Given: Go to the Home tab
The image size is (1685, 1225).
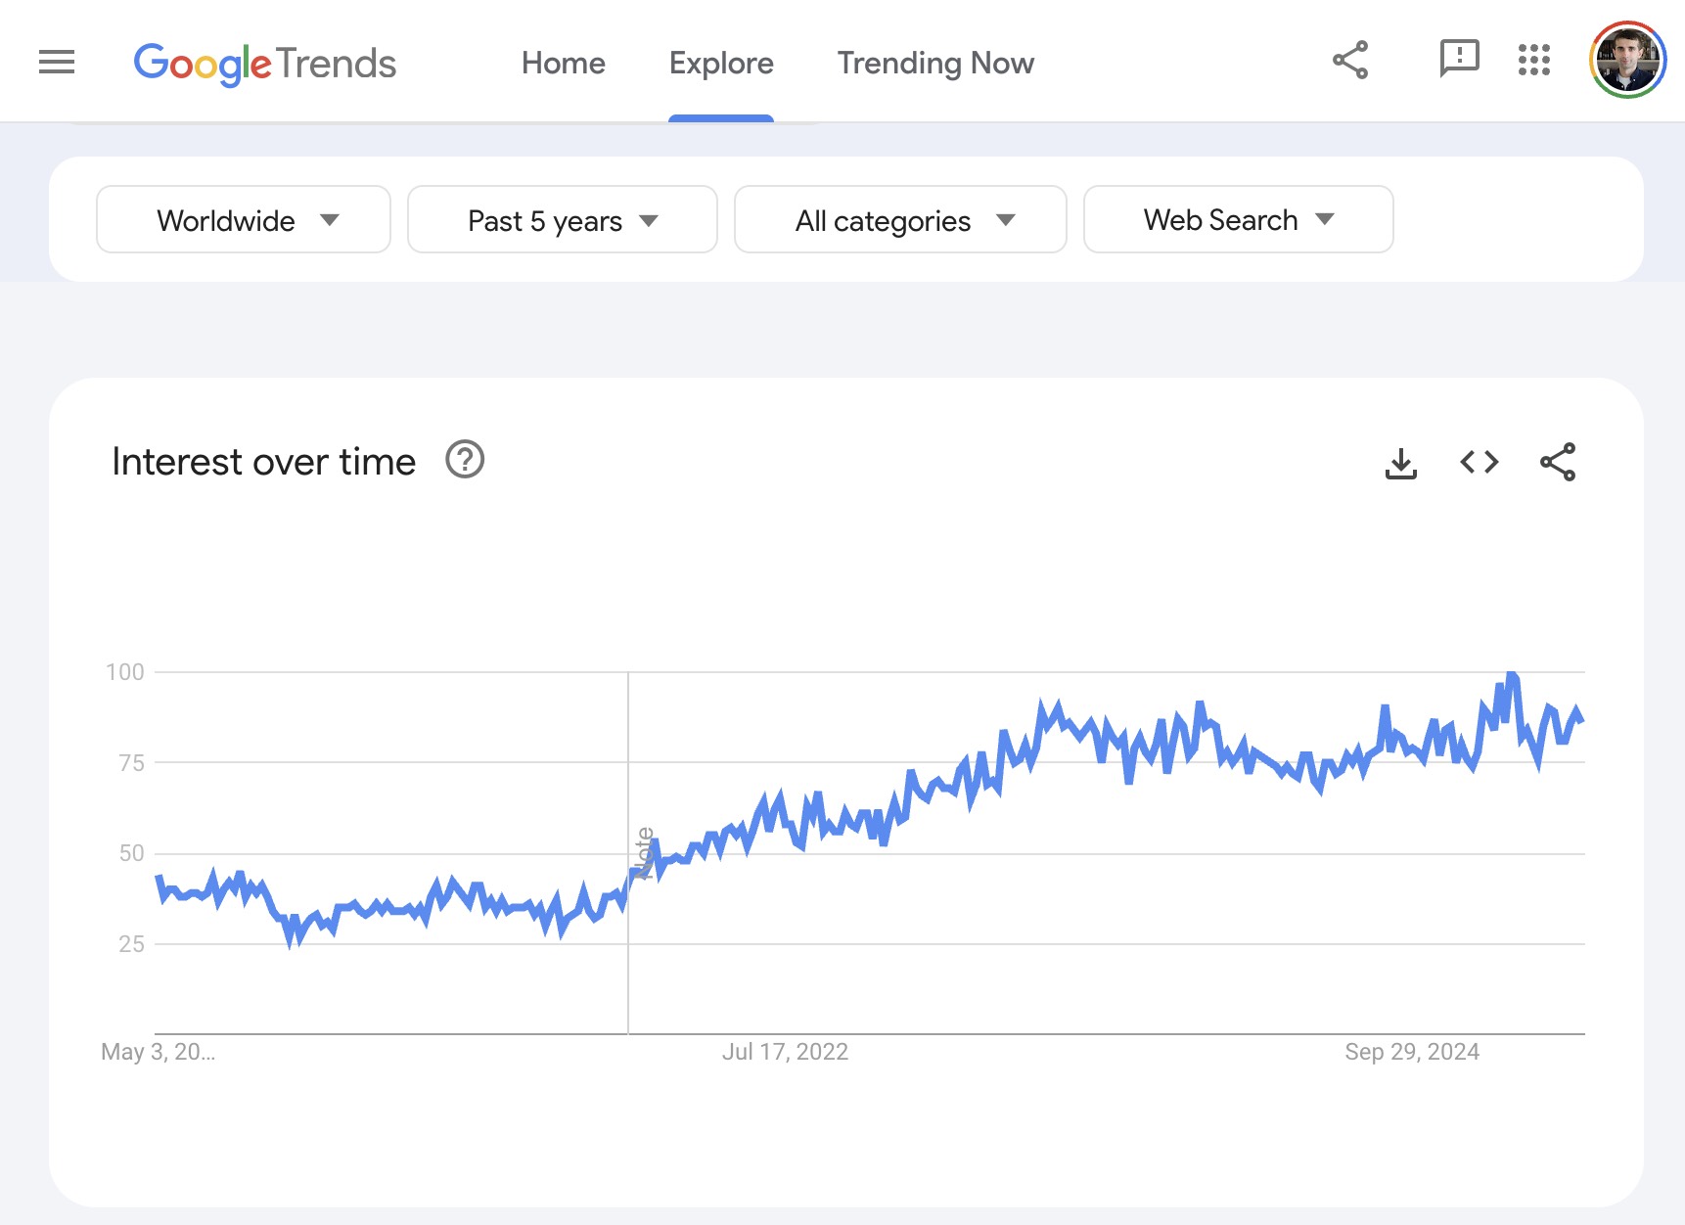Looking at the screenshot, I should (x=563, y=64).
